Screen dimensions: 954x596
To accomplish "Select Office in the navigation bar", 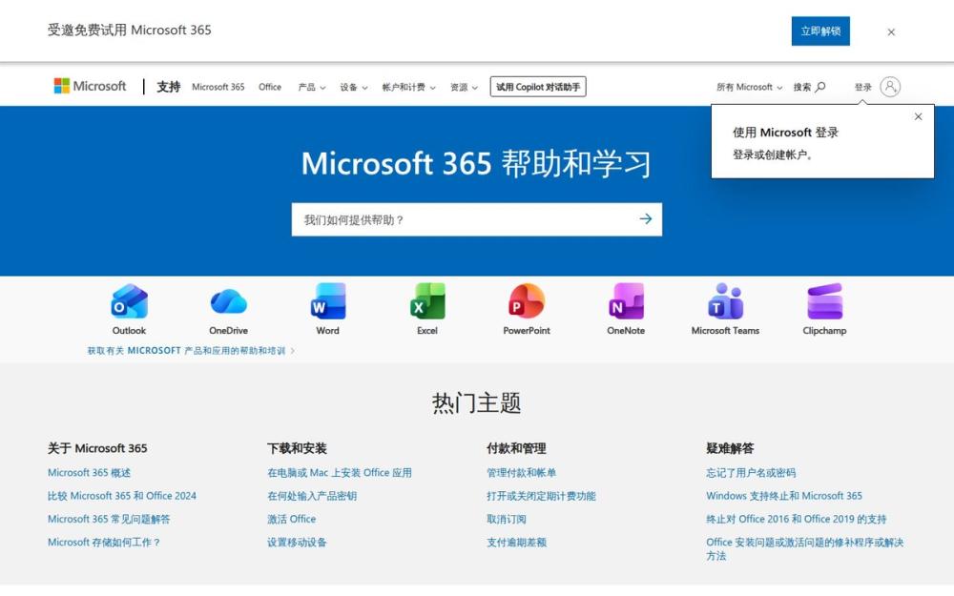I will click(x=270, y=86).
